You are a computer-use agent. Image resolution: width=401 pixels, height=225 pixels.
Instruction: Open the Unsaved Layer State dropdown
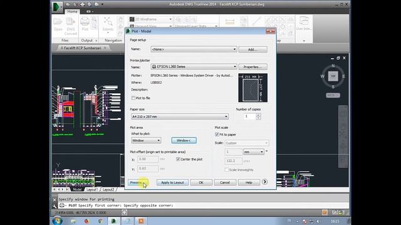tap(196, 26)
